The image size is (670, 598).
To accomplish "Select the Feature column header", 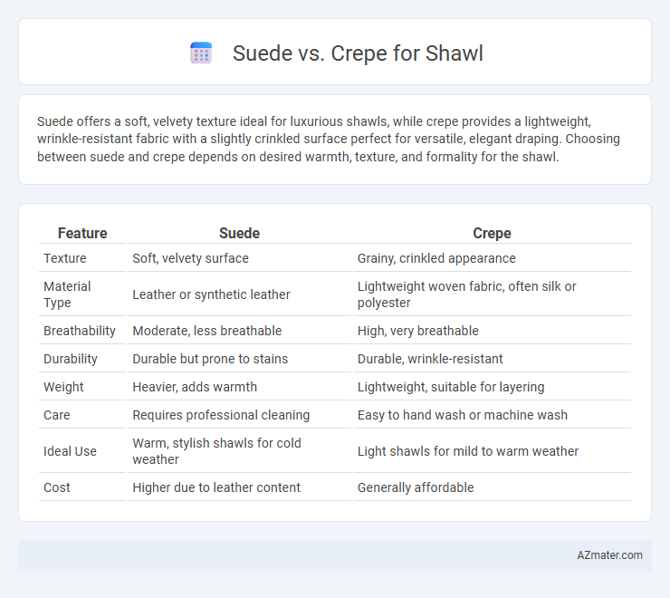I will coord(82,233).
